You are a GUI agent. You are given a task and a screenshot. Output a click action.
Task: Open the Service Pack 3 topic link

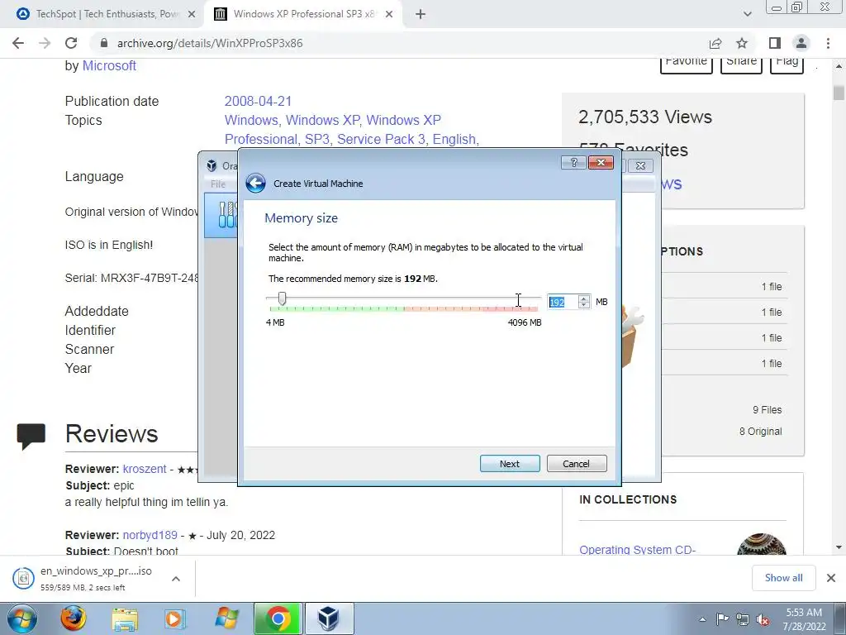[381, 139]
